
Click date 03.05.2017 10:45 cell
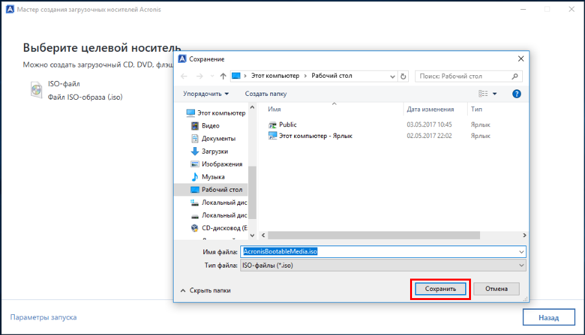[x=429, y=124]
